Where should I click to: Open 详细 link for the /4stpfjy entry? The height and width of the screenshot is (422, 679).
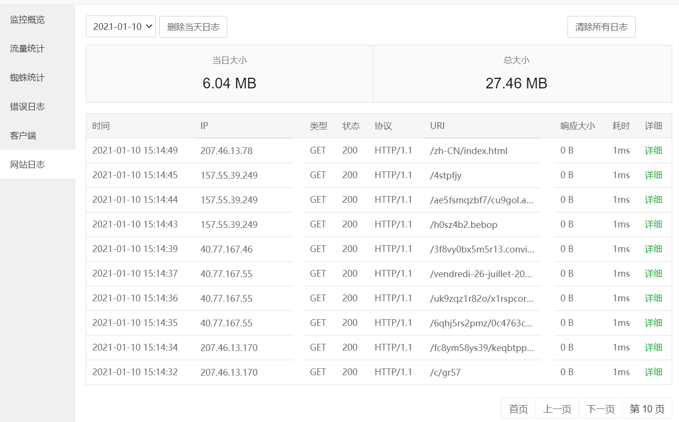pos(653,175)
